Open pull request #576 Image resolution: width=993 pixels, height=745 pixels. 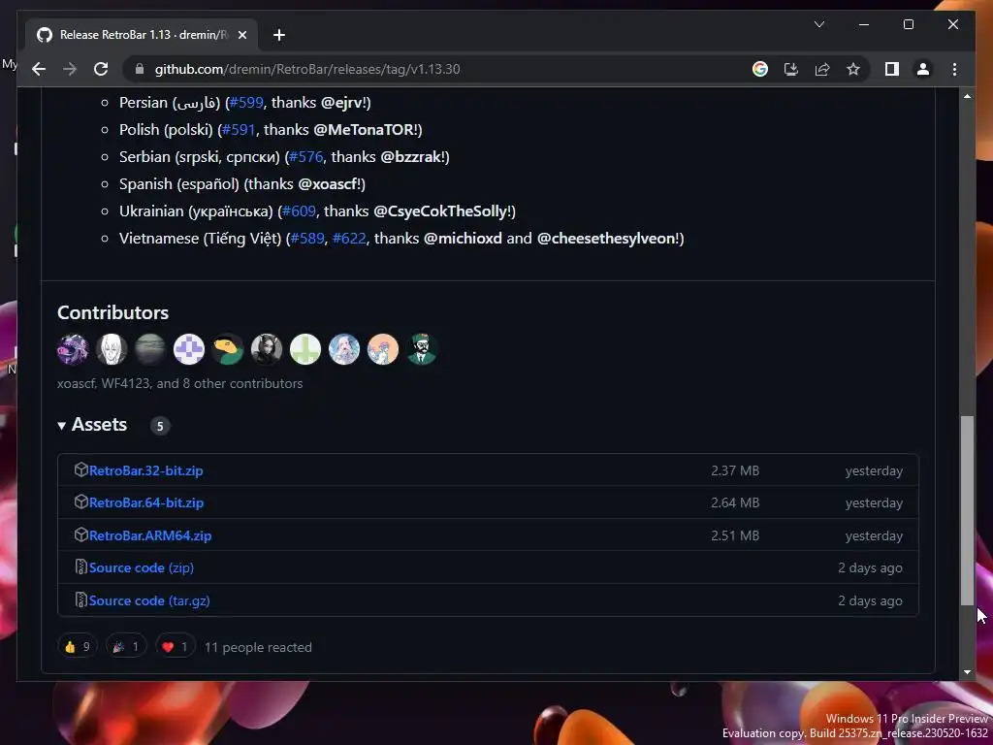[306, 157]
